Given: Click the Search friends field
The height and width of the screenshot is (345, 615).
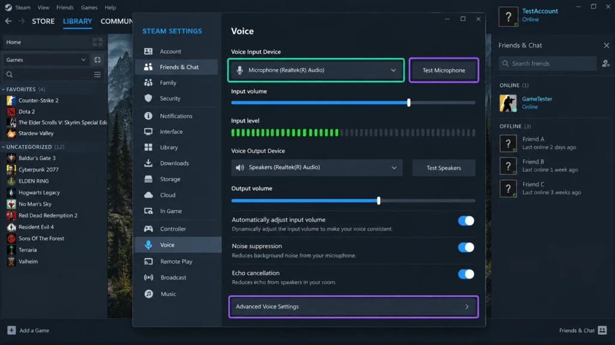Looking at the screenshot, I should click(x=548, y=63).
